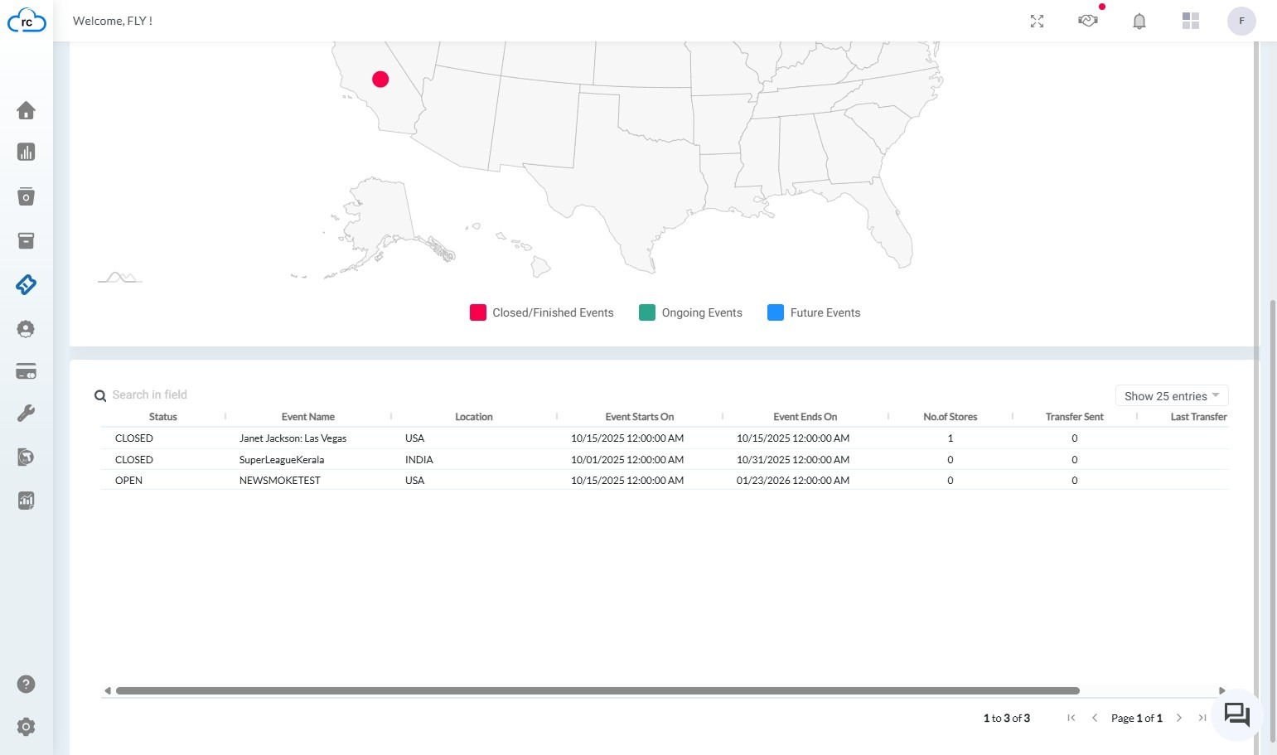Image resolution: width=1277 pixels, height=755 pixels.
Task: Open the payment card sidebar icon
Action: pyautogui.click(x=26, y=371)
